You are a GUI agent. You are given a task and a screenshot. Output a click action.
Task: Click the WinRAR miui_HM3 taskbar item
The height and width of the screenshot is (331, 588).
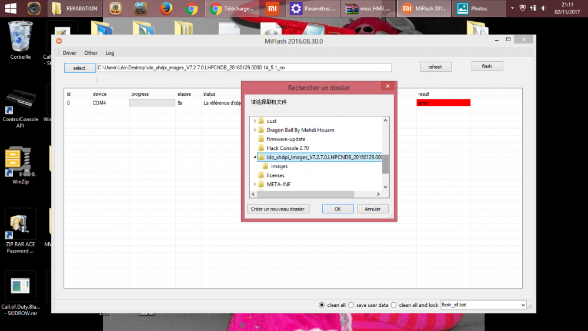[x=369, y=9]
